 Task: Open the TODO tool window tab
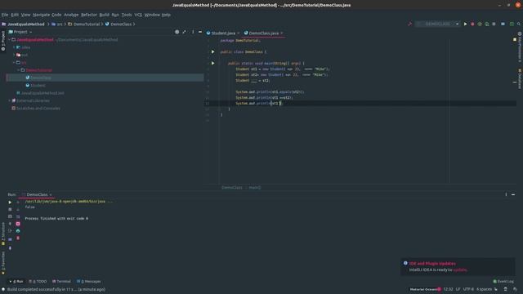pos(38,282)
